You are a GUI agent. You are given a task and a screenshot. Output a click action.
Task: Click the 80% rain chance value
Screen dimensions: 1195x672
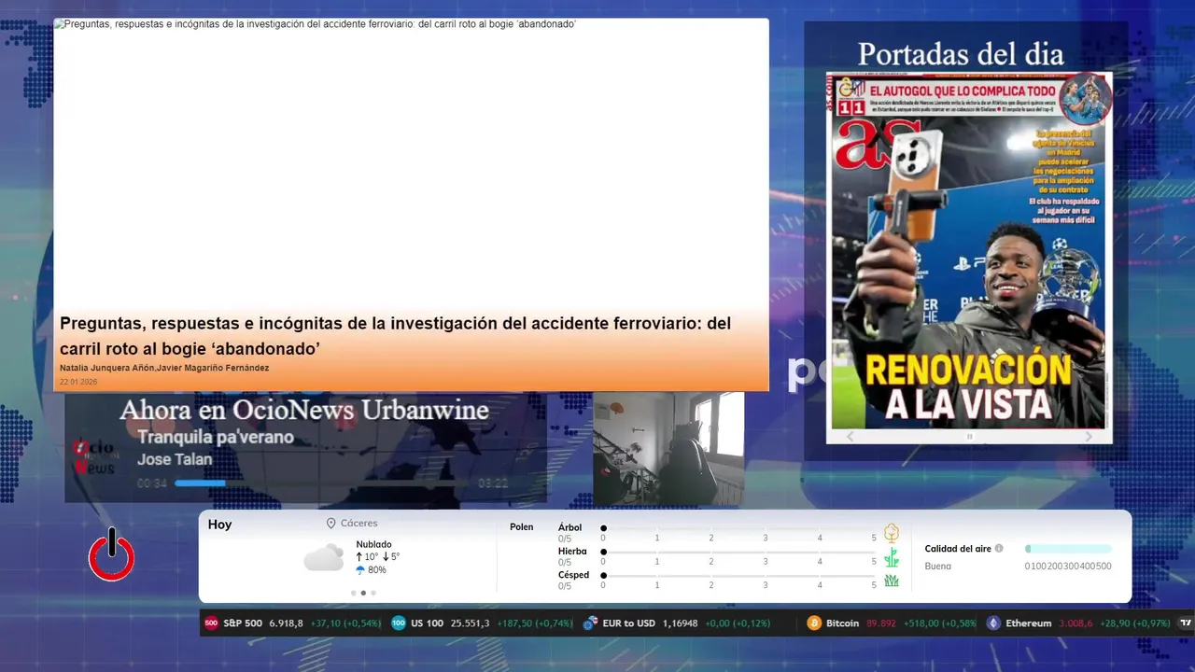[x=376, y=570]
